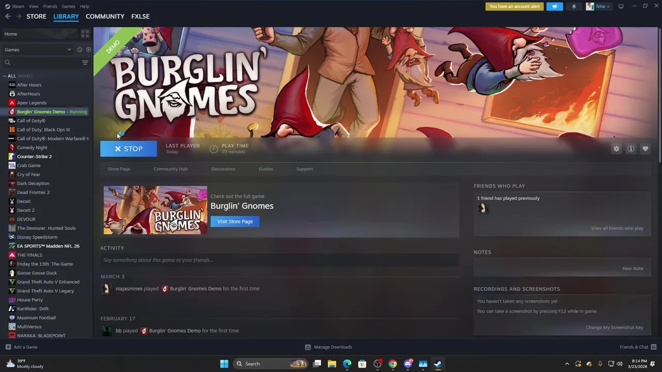Click the library search magnifier icon
662x372 pixels.
pyautogui.click(x=7, y=63)
